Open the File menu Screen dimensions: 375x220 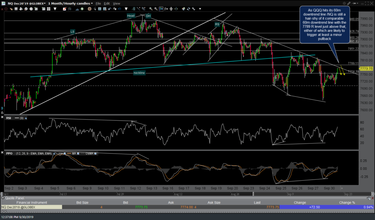coord(98,4)
